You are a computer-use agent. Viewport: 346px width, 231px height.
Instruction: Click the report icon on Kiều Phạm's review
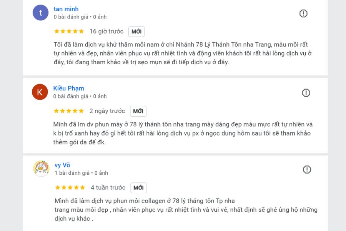click(306, 92)
